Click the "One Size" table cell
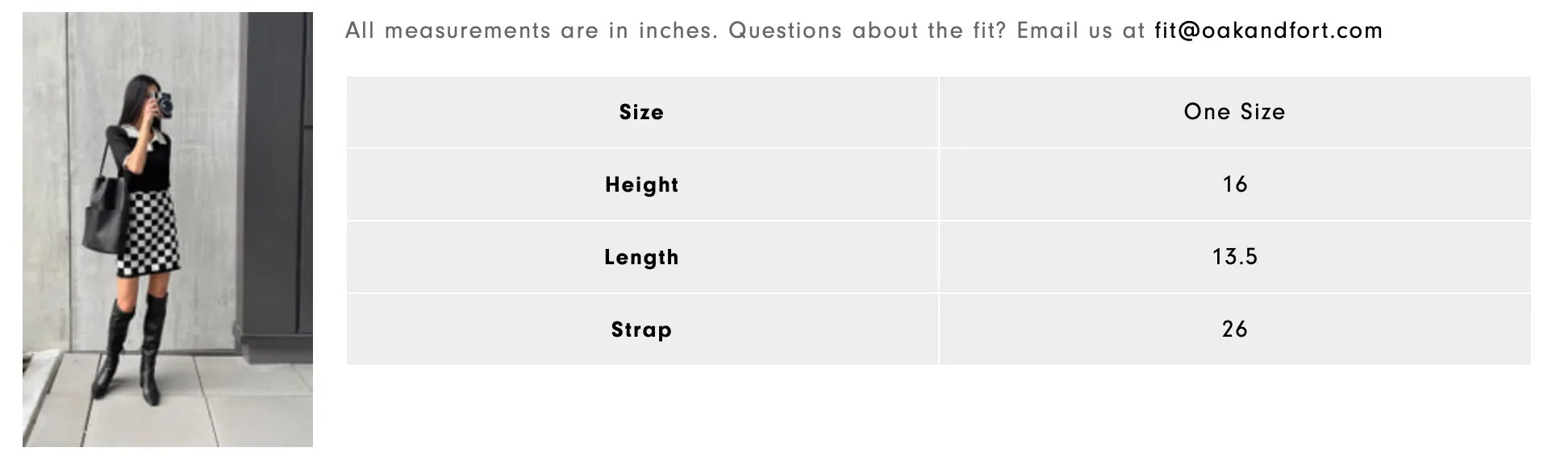The image size is (1552, 464). tap(1235, 112)
